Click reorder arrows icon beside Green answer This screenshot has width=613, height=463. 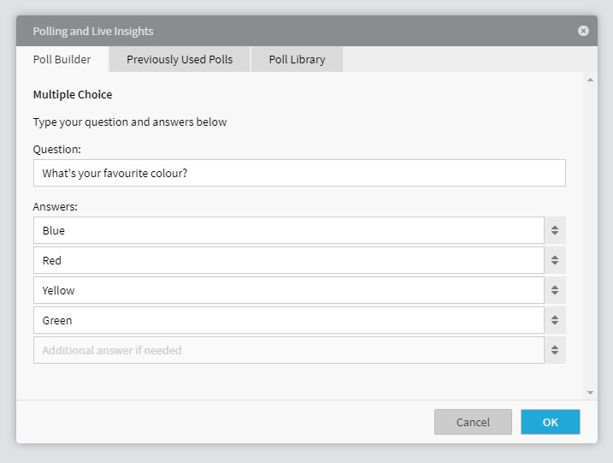tap(555, 320)
